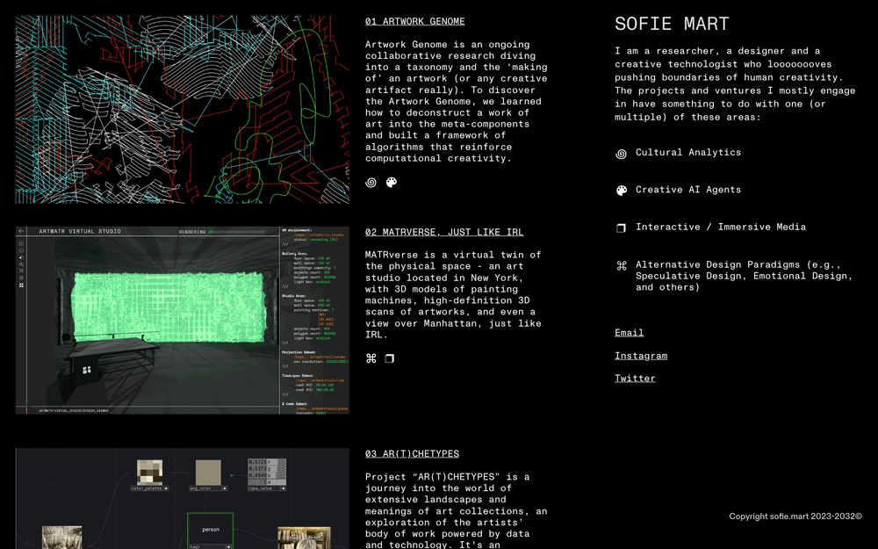This screenshot has height=549, width=878.
Task: Click the magnifier icon in the studio's left toolbar
Action: (x=21, y=264)
